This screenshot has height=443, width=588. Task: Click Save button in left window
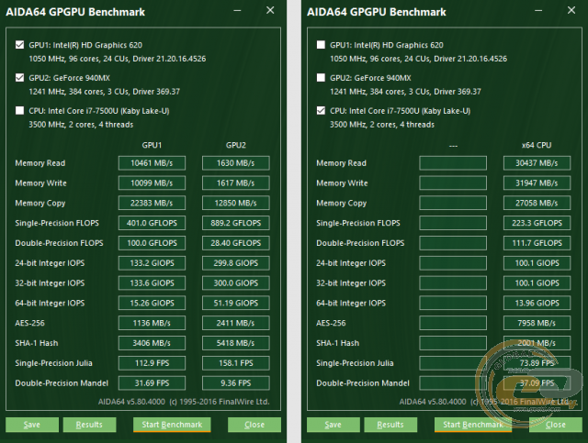(32, 425)
